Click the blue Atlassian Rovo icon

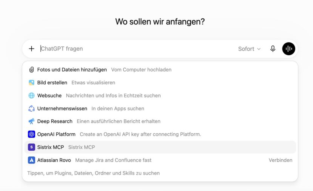pos(31,160)
